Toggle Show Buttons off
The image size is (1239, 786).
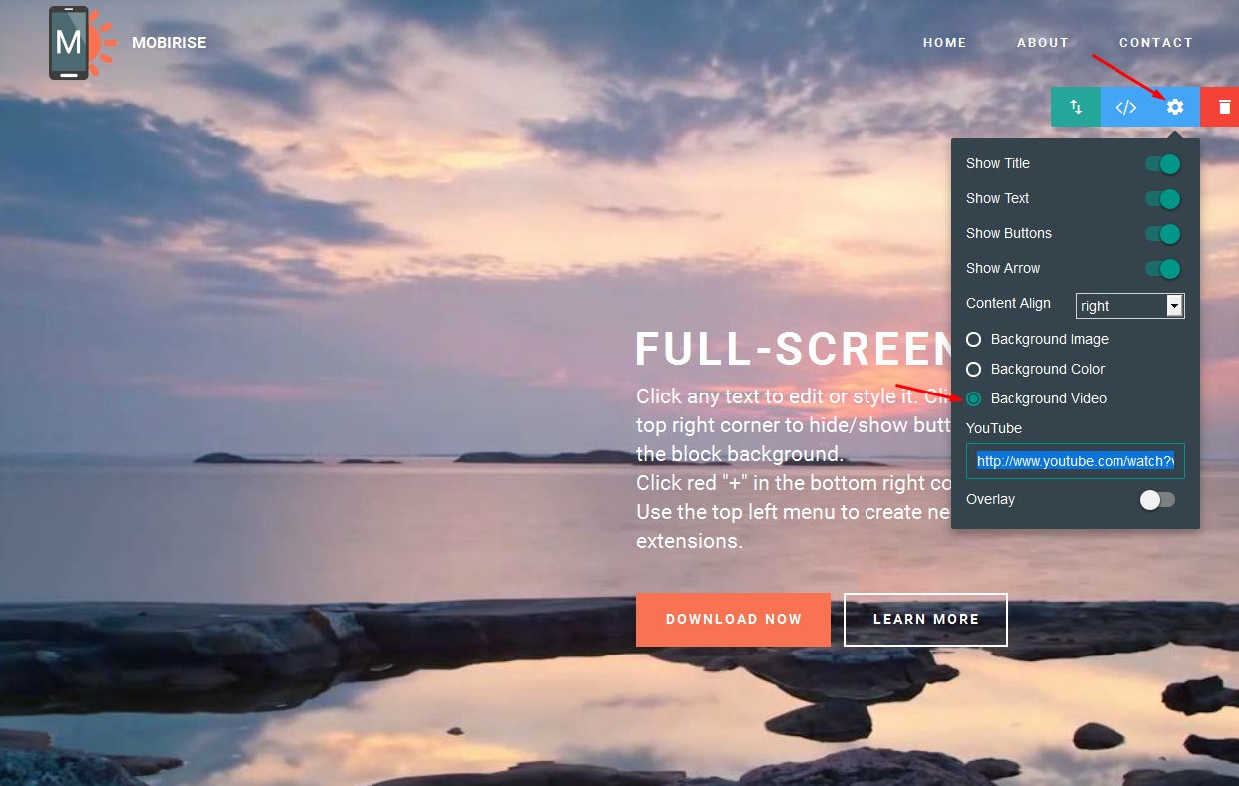click(1162, 233)
